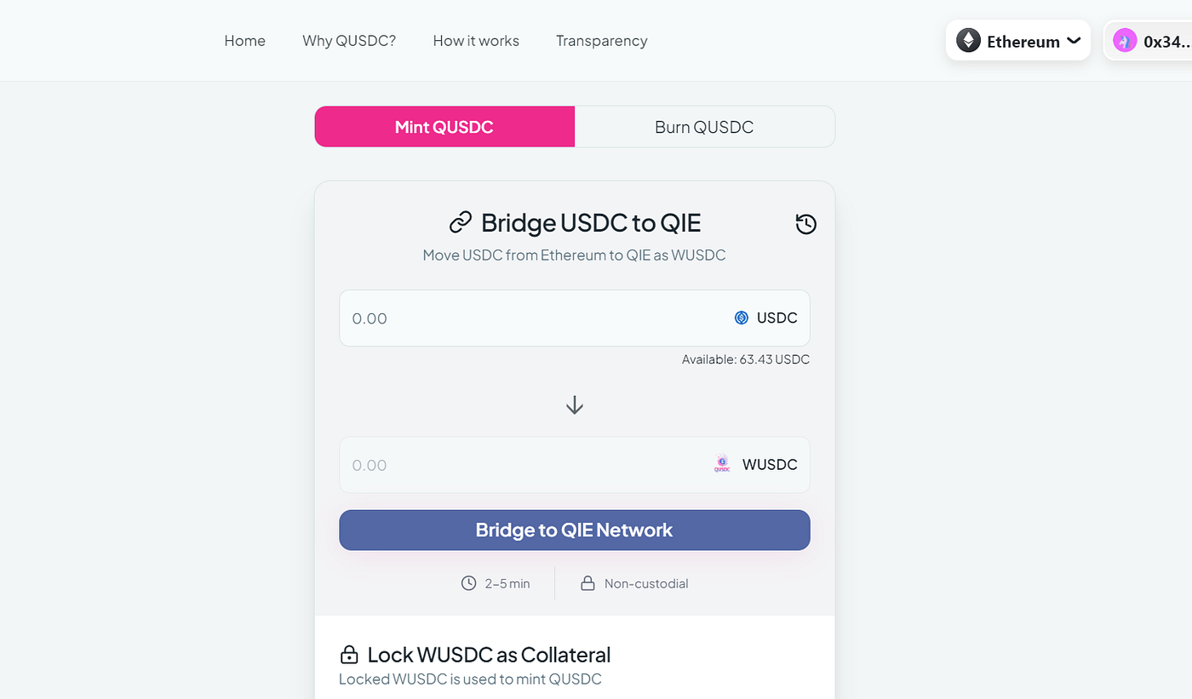Open the transaction history clock icon
The height and width of the screenshot is (699, 1192).
pos(805,224)
